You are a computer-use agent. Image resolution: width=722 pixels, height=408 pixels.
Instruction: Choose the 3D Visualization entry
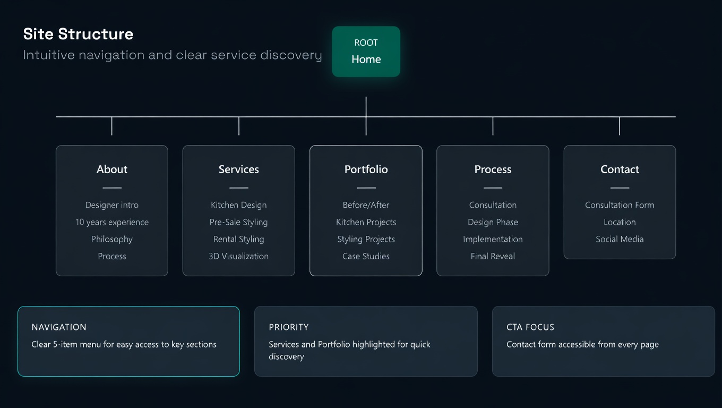pyautogui.click(x=238, y=256)
